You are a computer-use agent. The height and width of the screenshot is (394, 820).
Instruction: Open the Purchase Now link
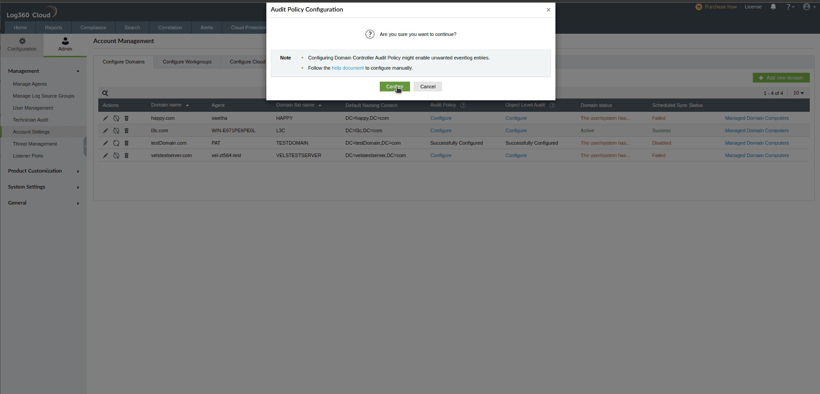(x=720, y=7)
